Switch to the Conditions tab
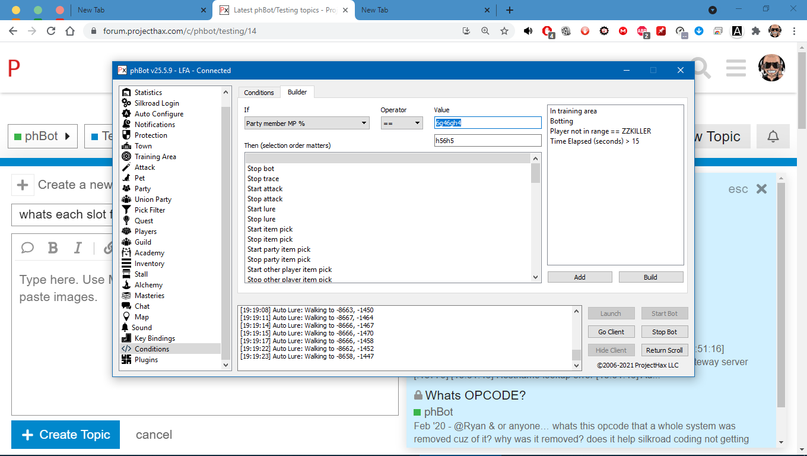Screen dimensions: 807x456 (259, 93)
